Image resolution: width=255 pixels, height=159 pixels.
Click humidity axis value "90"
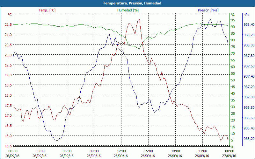tap(233, 27)
